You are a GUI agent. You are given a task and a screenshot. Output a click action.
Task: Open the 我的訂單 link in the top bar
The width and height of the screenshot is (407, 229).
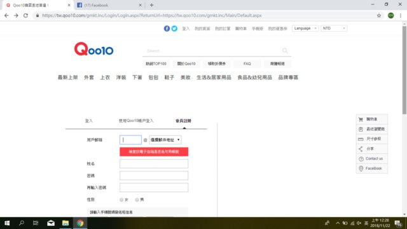(223, 29)
